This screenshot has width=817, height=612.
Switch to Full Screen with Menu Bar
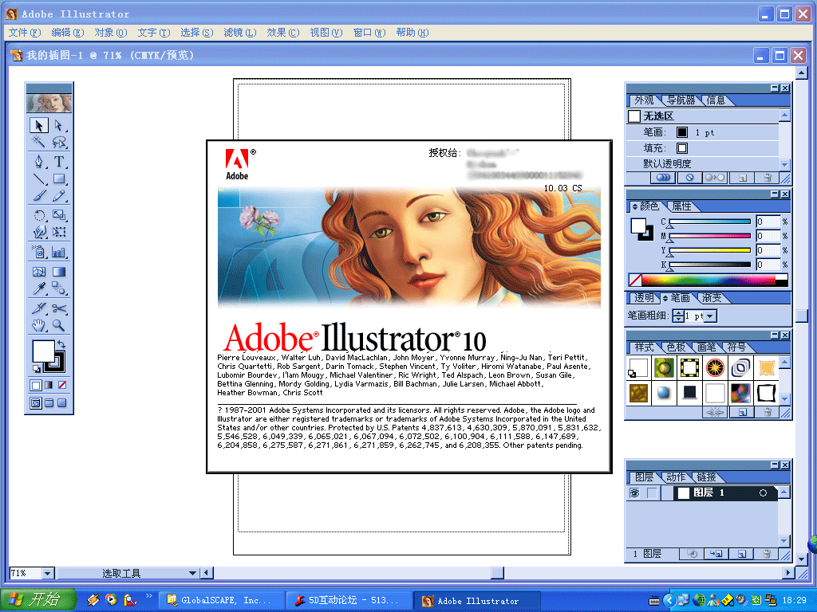point(49,403)
